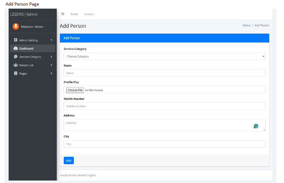The image size is (284, 183).
Task: Click the 'No file chosen' text
Action: pyautogui.click(x=94, y=90)
